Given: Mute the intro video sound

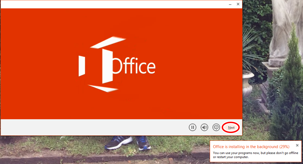Looking at the screenshot, I should pos(204,127).
